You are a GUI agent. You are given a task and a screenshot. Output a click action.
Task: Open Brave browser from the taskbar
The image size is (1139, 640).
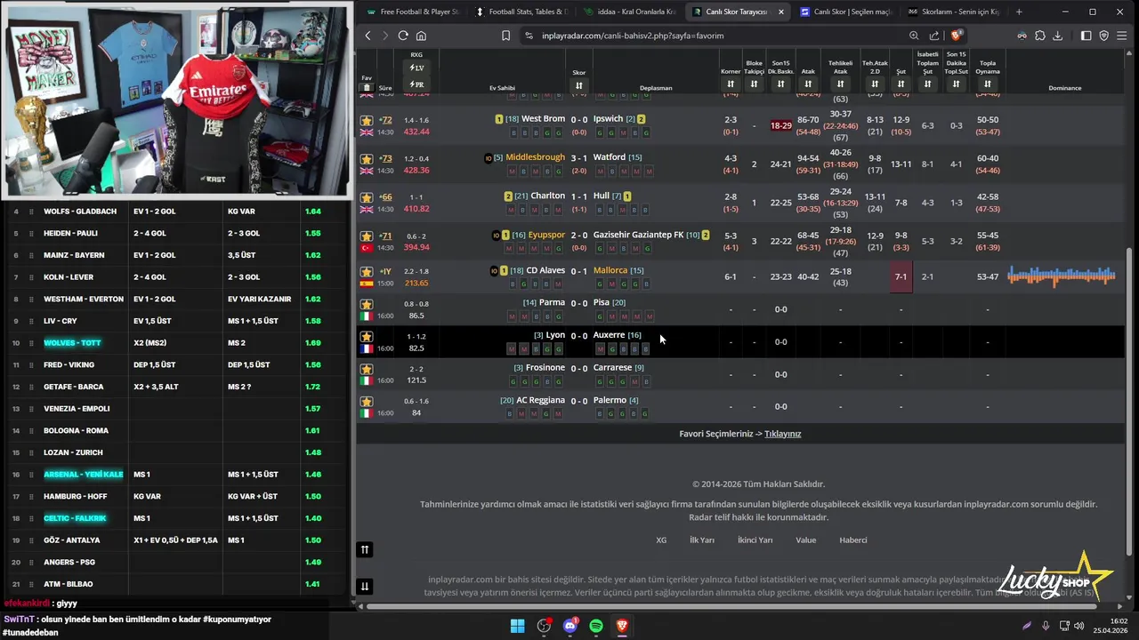click(622, 626)
